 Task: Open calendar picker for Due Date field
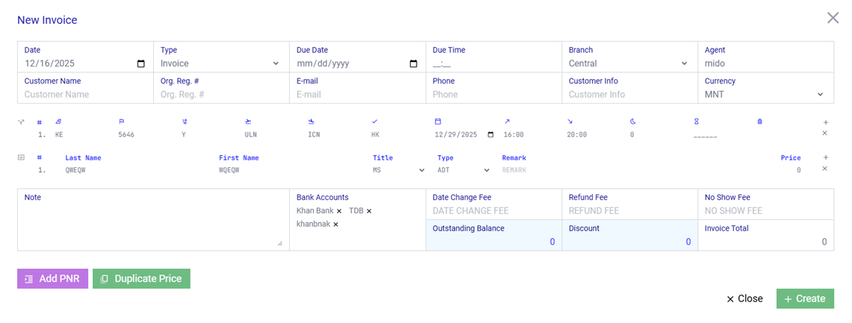414,64
